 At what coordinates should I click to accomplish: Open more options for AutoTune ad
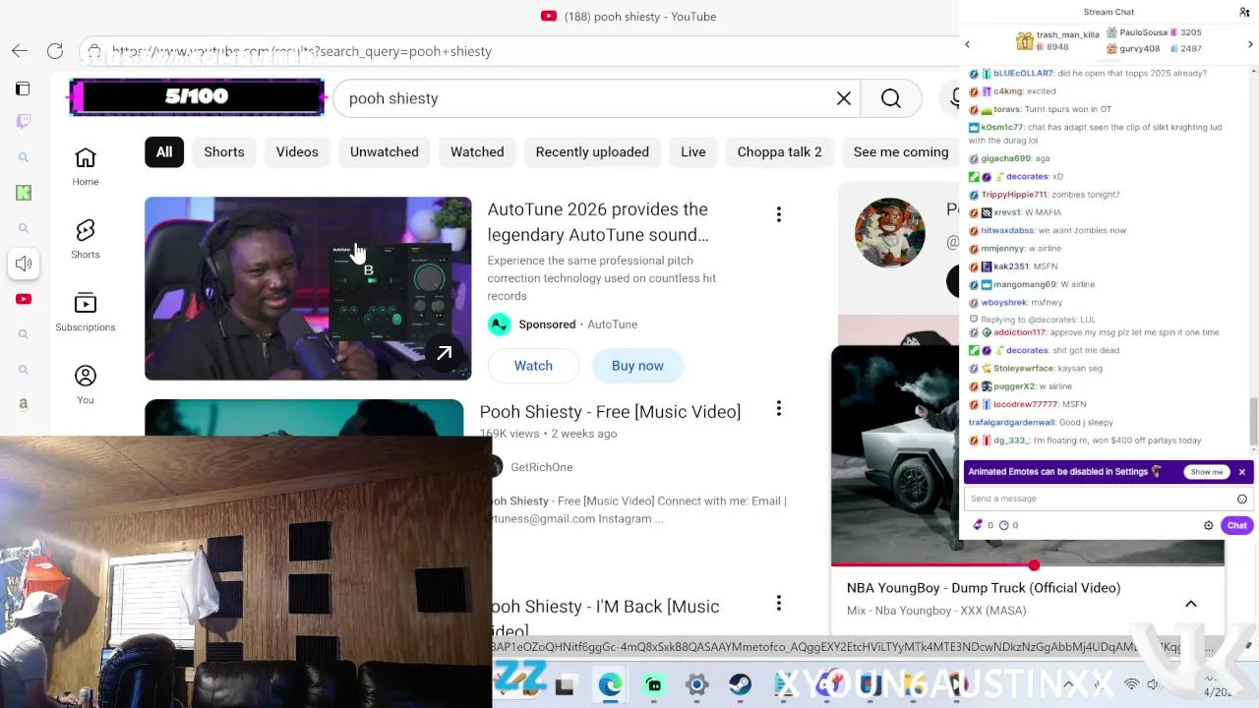pyautogui.click(x=778, y=214)
